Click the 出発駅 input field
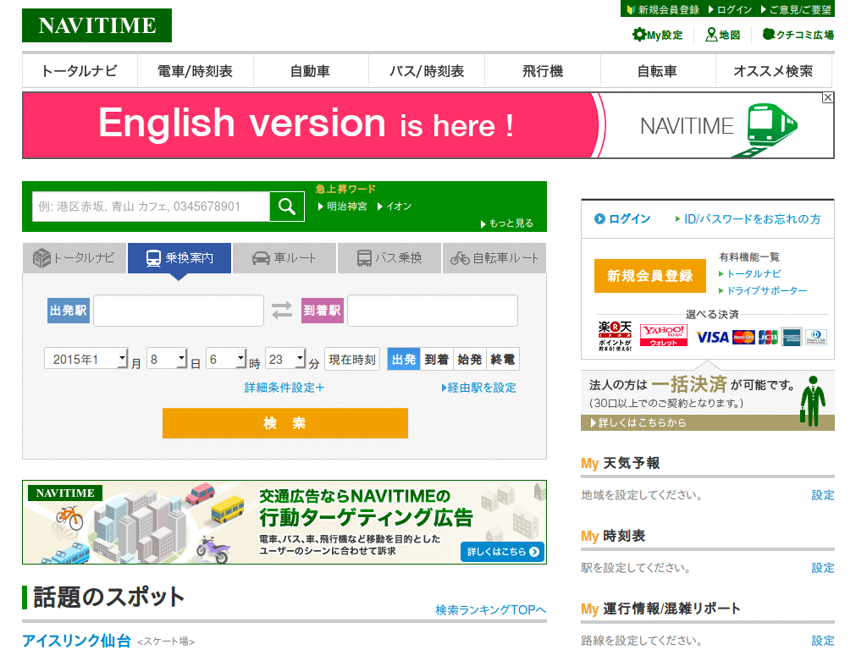Image resolution: width=867 pixels, height=650 pixels. point(179,310)
